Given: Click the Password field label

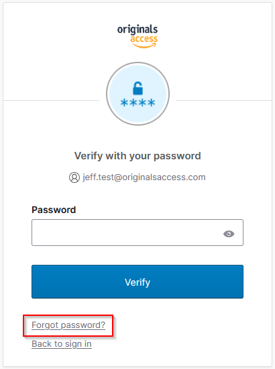Looking at the screenshot, I should (x=54, y=210).
